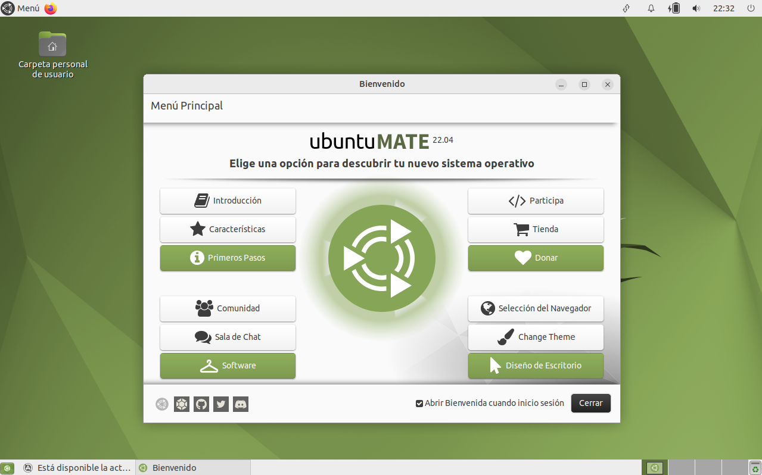762x475 pixels.
Task: Open the GitHub icon link
Action: [201, 404]
